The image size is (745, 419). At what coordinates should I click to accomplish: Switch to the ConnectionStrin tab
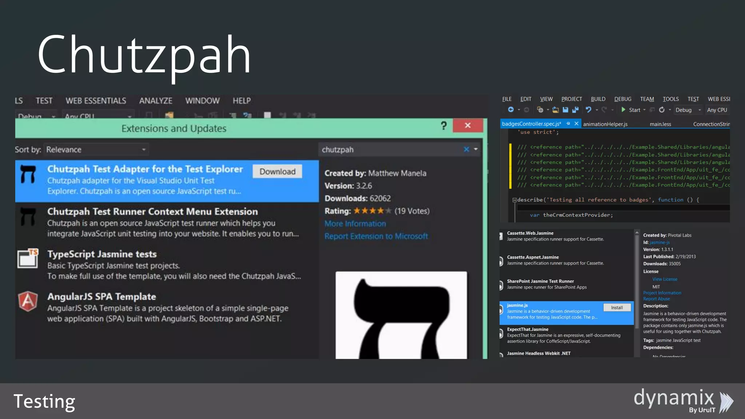711,124
